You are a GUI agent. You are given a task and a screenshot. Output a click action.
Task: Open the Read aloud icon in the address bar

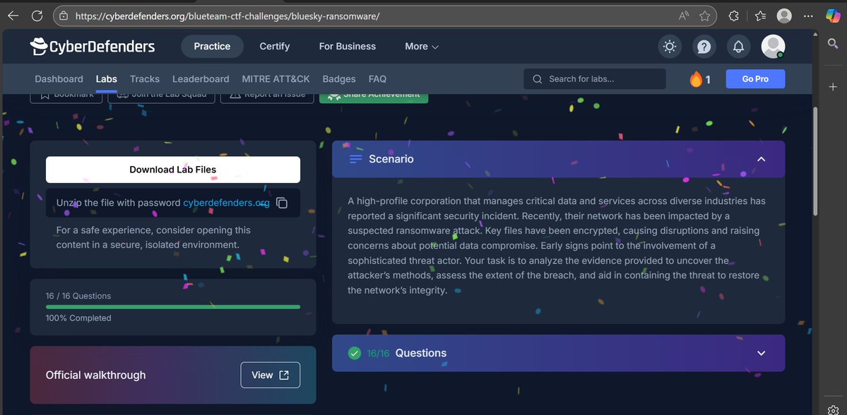(683, 16)
